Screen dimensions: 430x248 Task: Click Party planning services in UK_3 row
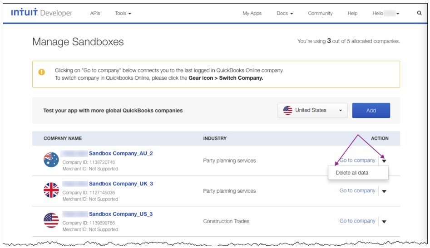(229, 191)
